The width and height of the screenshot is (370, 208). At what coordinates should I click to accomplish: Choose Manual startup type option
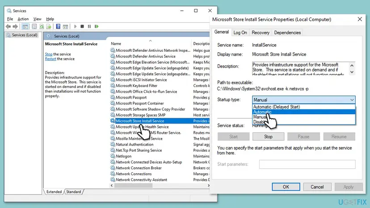click(x=303, y=117)
